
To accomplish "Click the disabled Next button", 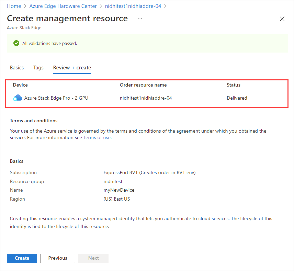I will point(93,258).
